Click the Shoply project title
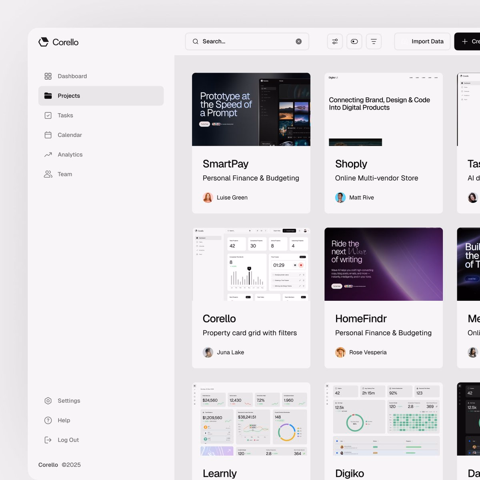 351,164
